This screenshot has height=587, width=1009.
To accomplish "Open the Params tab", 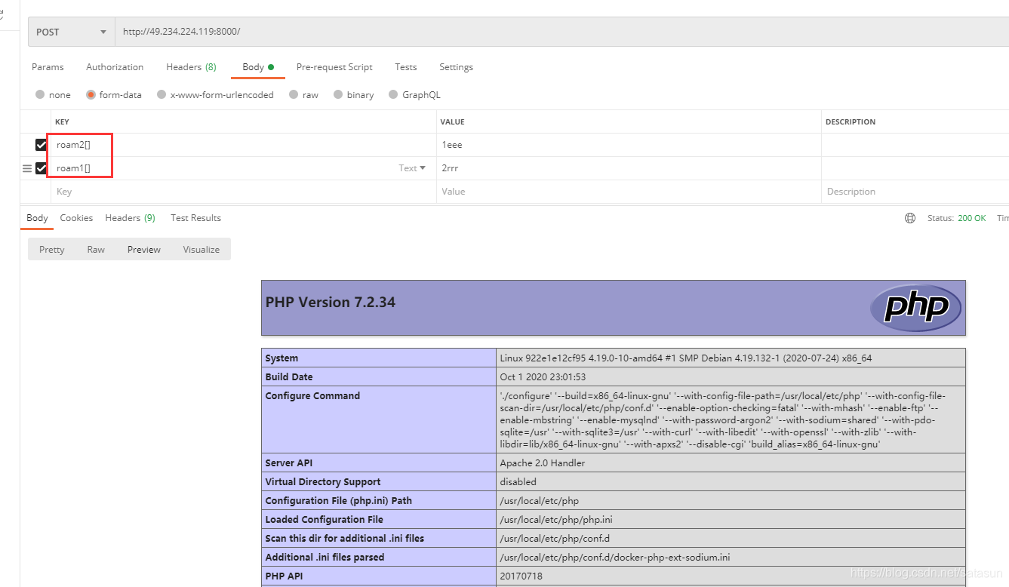I will pyautogui.click(x=48, y=67).
